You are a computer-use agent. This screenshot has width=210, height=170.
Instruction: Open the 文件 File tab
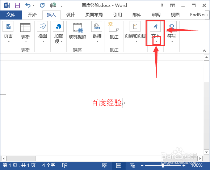click(x=11, y=15)
